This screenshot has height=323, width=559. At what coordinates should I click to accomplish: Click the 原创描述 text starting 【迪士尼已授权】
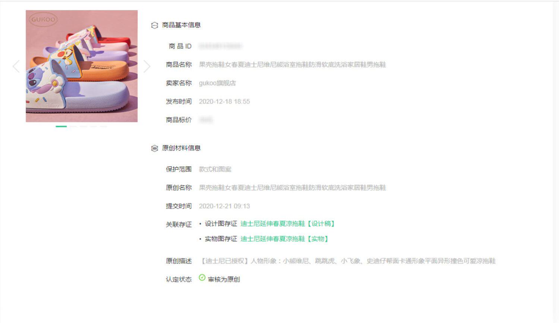coord(347,261)
